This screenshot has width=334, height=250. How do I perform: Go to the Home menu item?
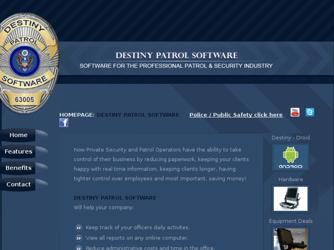(x=18, y=135)
